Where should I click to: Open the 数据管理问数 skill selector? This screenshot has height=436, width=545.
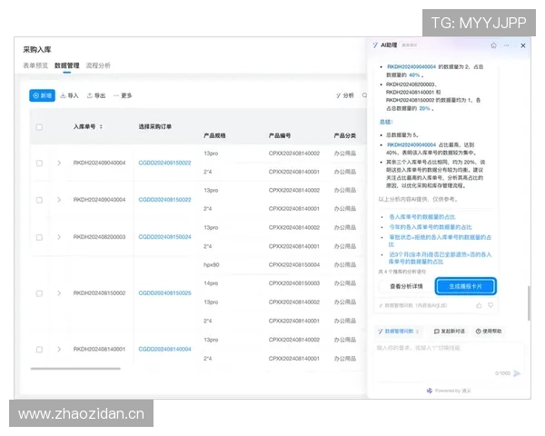pyautogui.click(x=399, y=331)
